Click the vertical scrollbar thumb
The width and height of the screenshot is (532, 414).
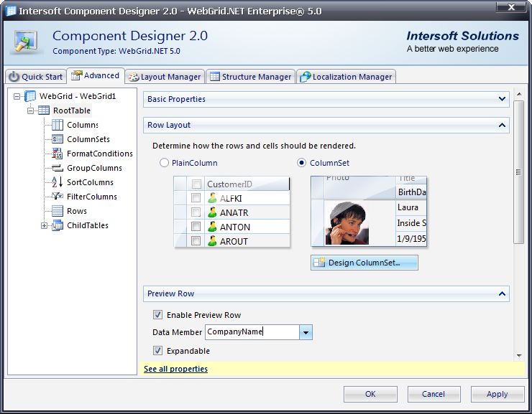pos(519,172)
